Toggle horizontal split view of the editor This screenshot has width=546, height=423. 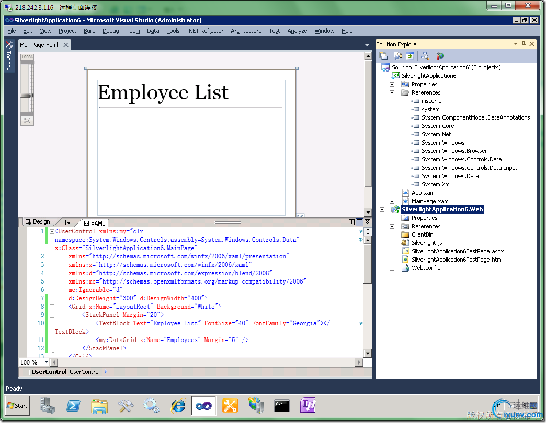359,222
